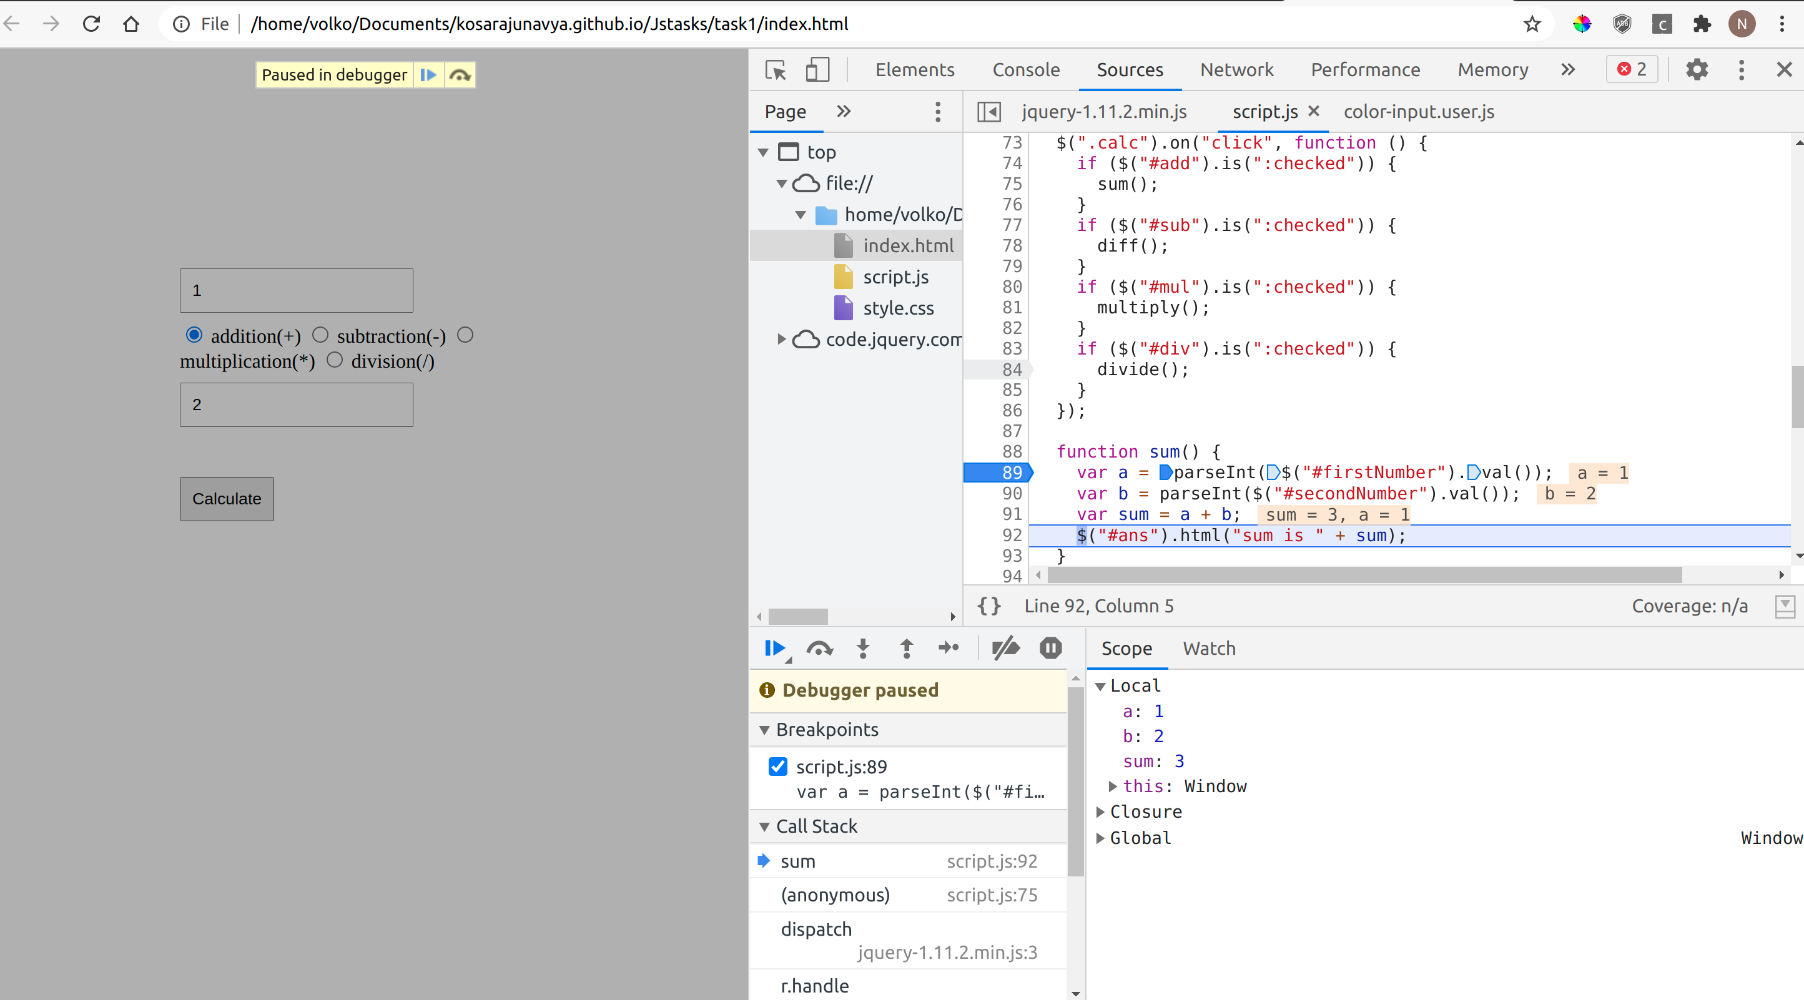Click the first number input field
The image size is (1804, 1000).
click(x=295, y=290)
